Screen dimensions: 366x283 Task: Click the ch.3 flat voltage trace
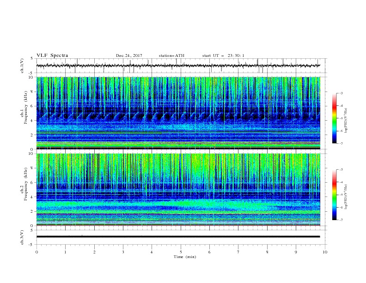tap(178, 237)
